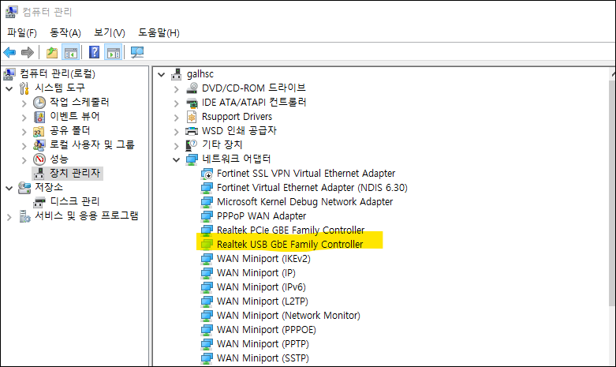Click the 성능 performance gauge icon
The width and height of the screenshot is (616, 367).
point(39,159)
